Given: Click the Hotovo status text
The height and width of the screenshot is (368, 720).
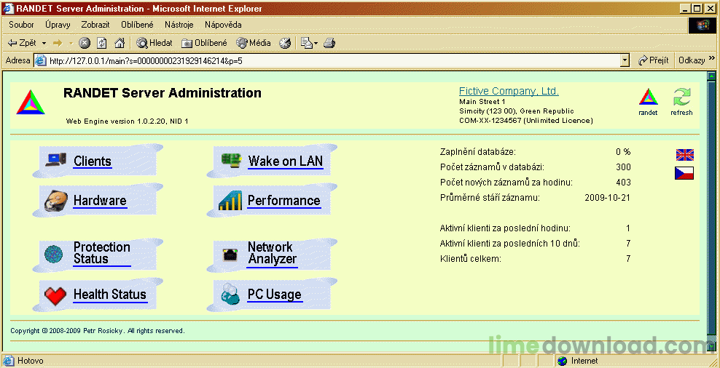Looking at the screenshot, I should click(31, 361).
